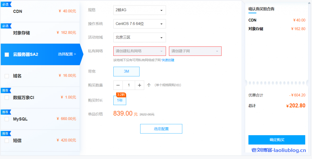Select the 1年 purchase duration

point(120,100)
